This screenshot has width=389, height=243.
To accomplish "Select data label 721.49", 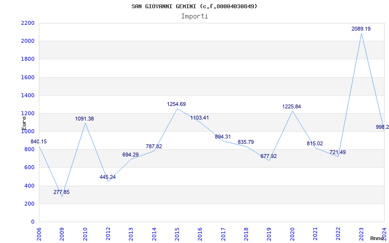I will [x=337, y=152].
